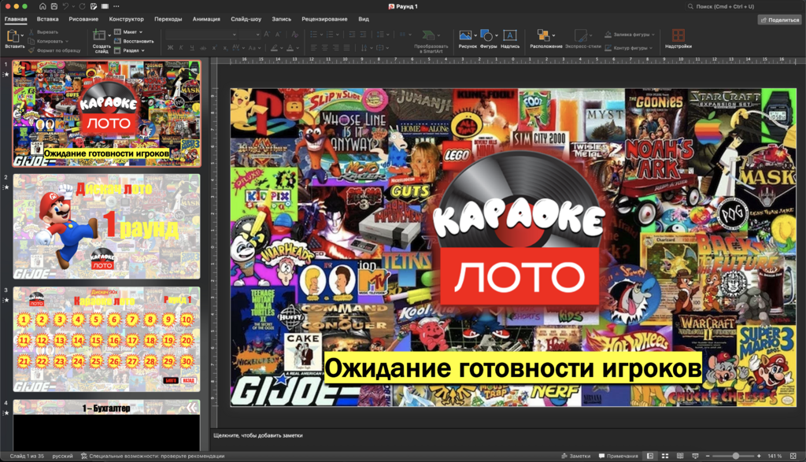Click the русский language indicator
This screenshot has width=806, height=462.
click(x=62, y=456)
